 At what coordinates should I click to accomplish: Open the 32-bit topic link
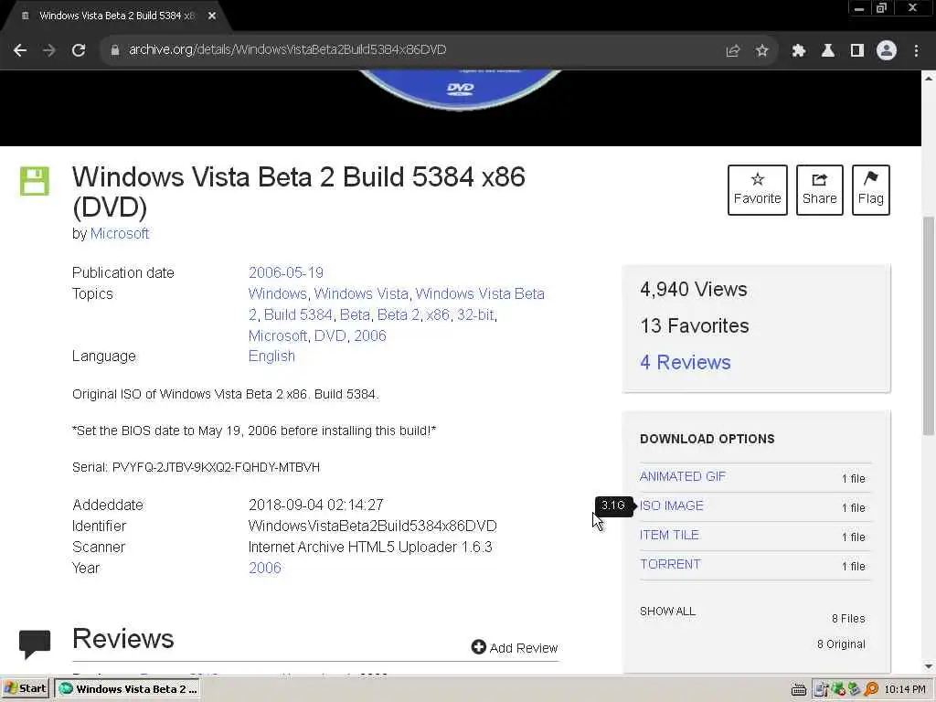pyautogui.click(x=475, y=314)
